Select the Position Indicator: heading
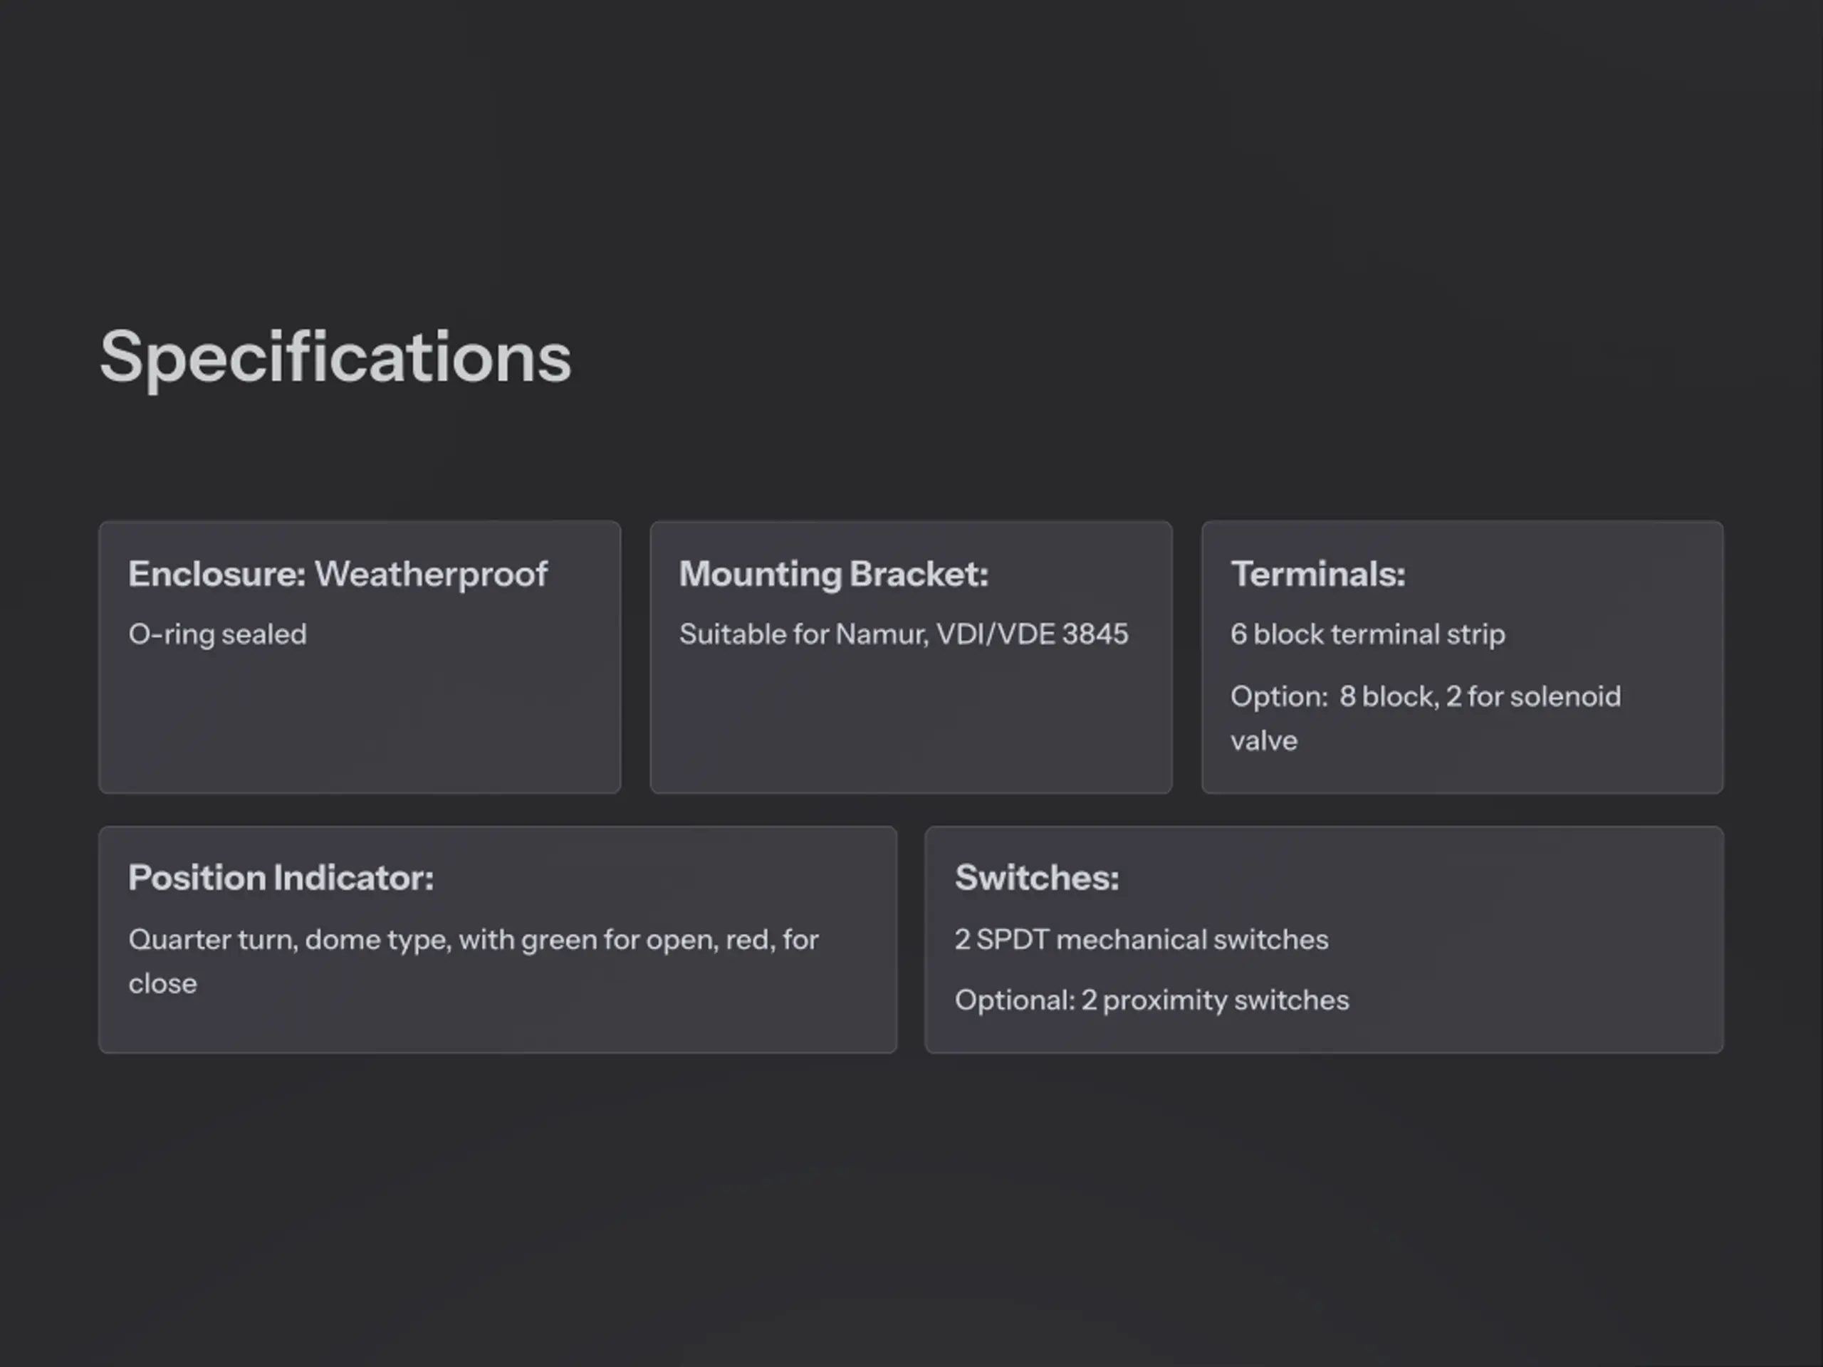This screenshot has width=1823, height=1367. 281,878
